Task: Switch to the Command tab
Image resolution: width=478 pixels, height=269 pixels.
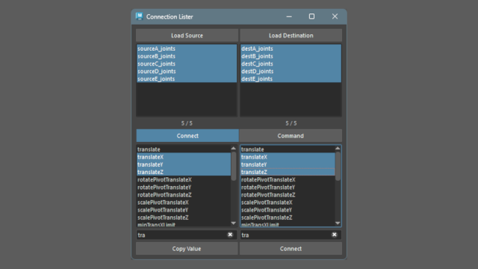Action: [291, 136]
